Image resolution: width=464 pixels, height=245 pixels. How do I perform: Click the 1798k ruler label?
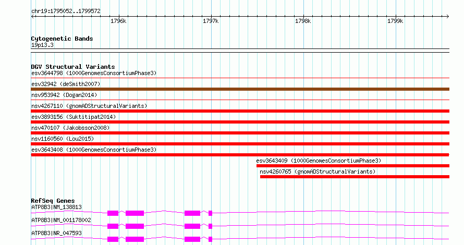(303, 21)
